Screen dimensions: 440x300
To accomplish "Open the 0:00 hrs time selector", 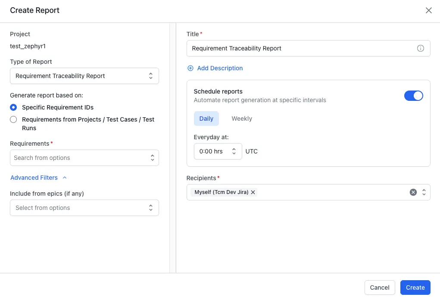I will click(x=218, y=151).
